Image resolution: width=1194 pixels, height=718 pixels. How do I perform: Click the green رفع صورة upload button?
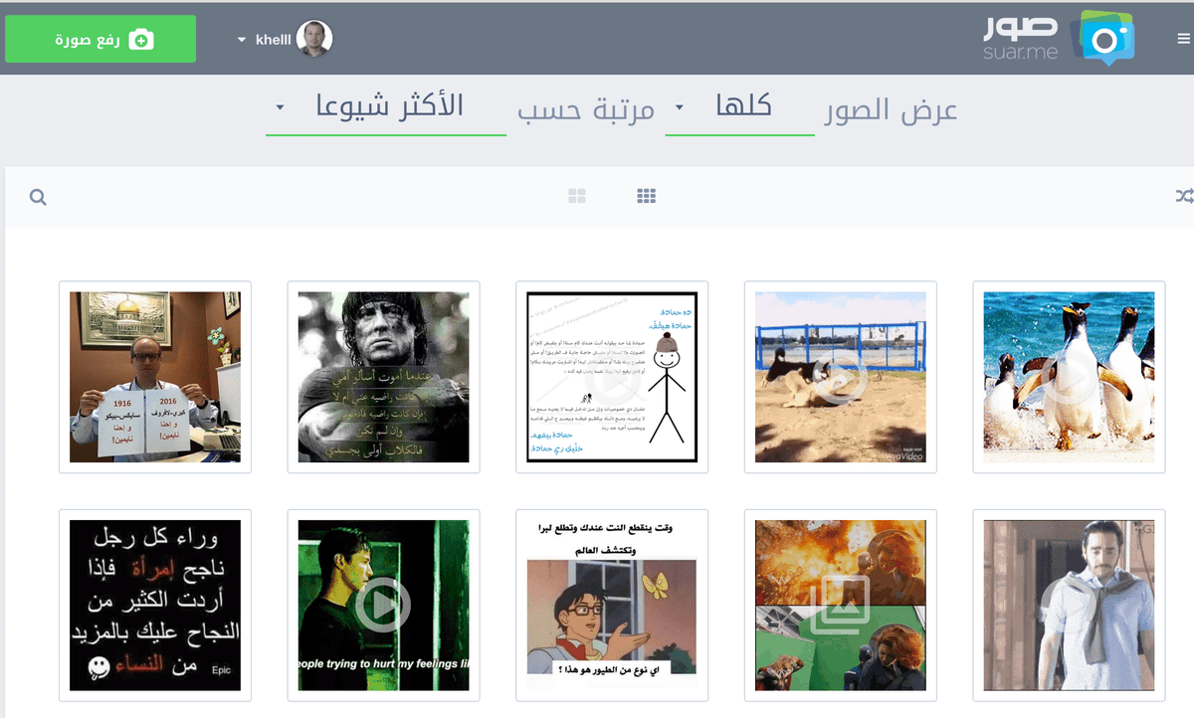point(100,40)
